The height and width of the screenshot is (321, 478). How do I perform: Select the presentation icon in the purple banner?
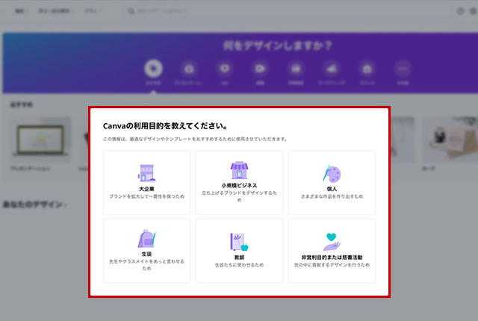[x=189, y=69]
